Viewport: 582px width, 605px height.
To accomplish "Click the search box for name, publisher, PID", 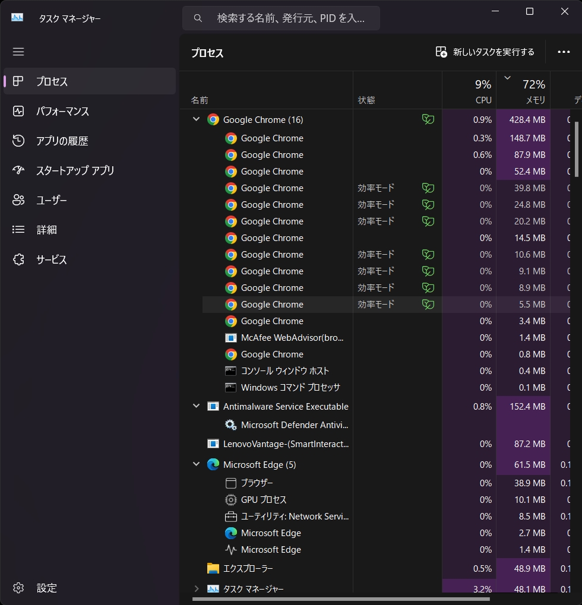I will pos(281,18).
